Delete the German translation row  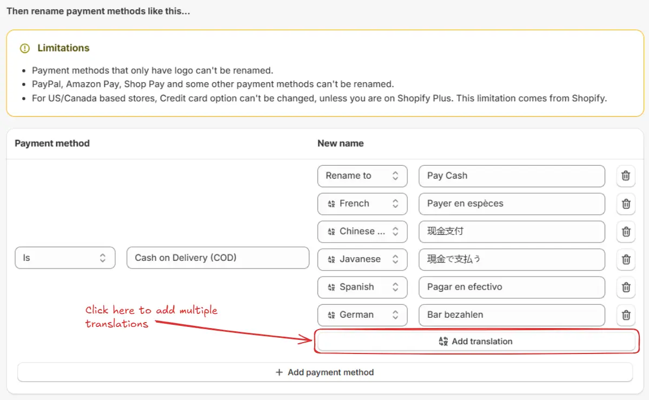626,315
